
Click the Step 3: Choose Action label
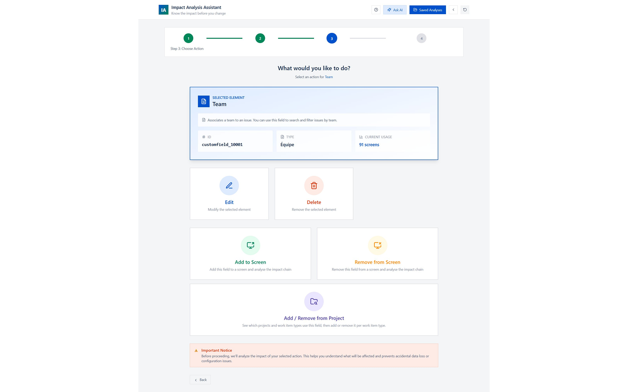click(187, 49)
